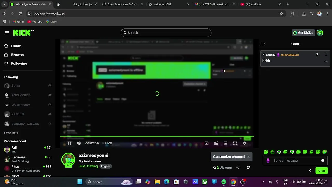Viewport: 332px width, 187px height.
Task: Switch to Use OTP To Proceed Gmail tab
Action: pyautogui.click(x=215, y=4)
